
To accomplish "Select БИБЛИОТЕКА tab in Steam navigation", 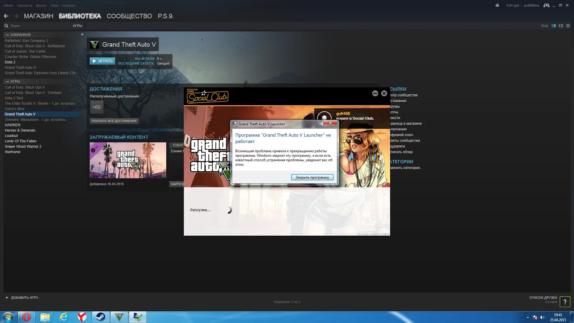I will pos(80,16).
